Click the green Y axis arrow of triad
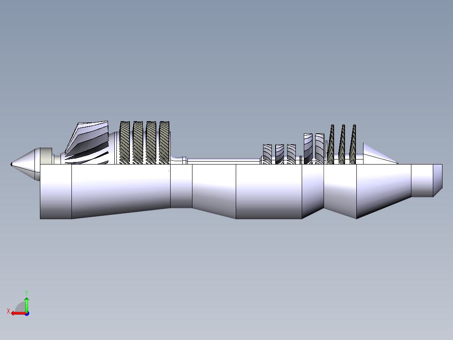 coord(26,304)
